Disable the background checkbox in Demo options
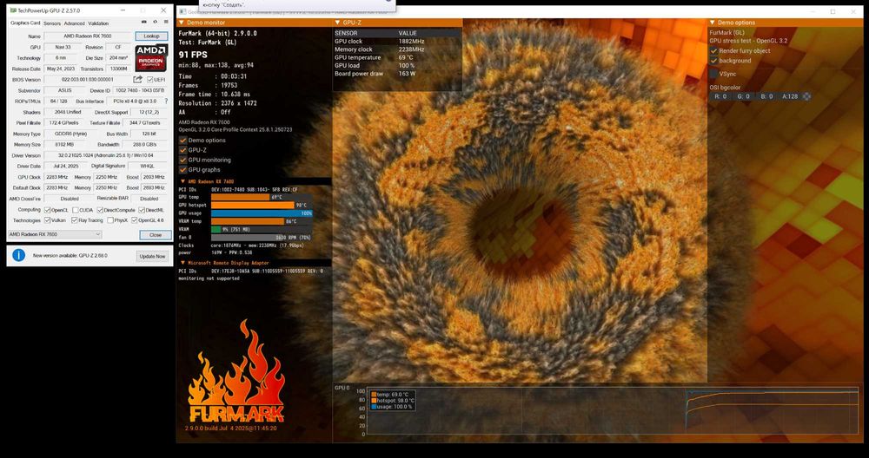Viewport: 869px width, 458px height. (x=713, y=61)
